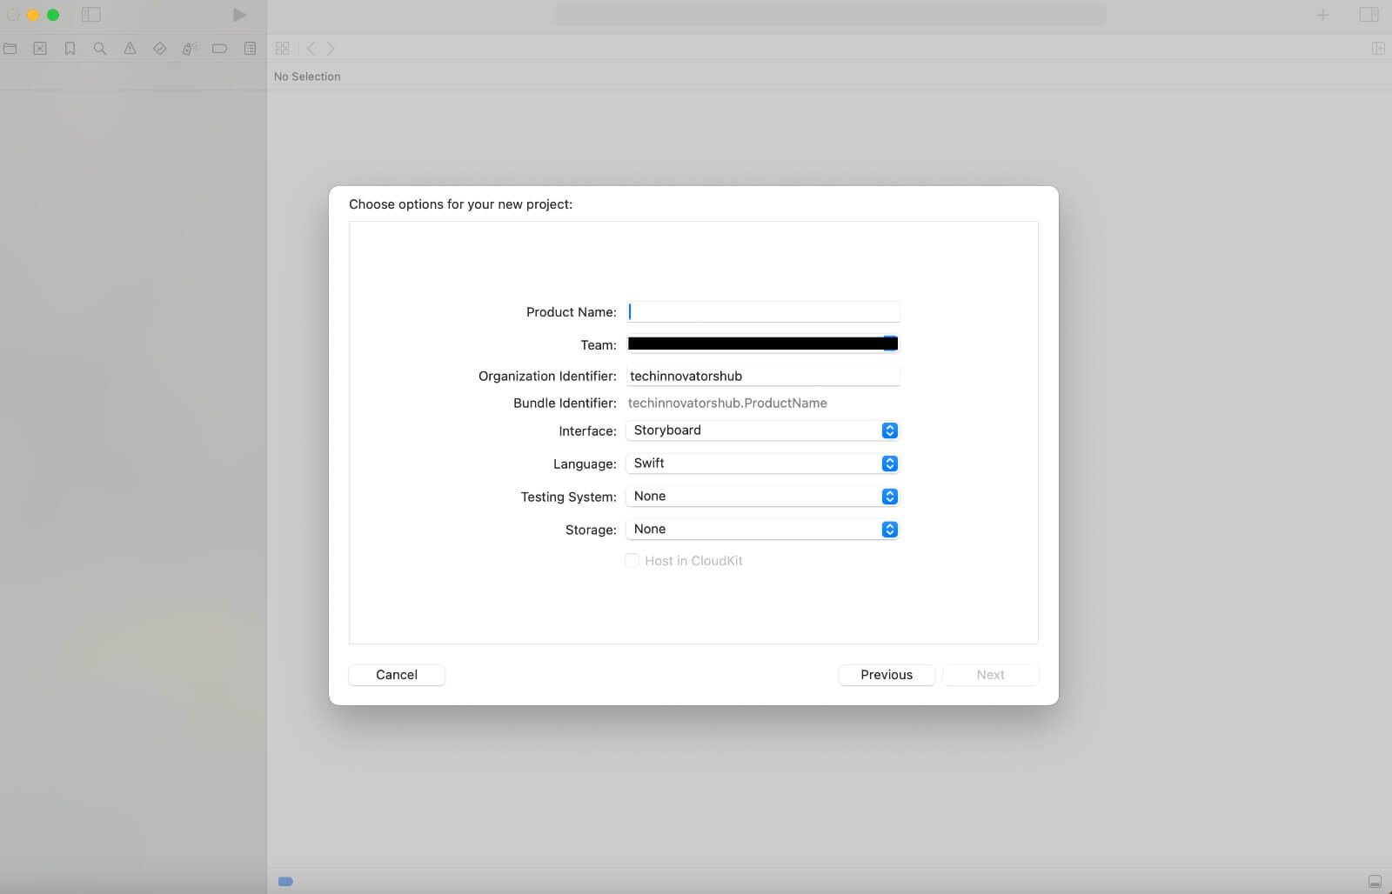This screenshot has width=1392, height=894.
Task: Show the Breakpoint navigator
Action: tap(219, 49)
